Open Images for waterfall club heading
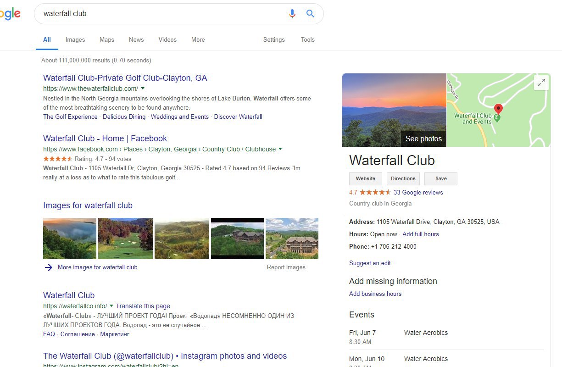The width and height of the screenshot is (562, 367). 88,206
